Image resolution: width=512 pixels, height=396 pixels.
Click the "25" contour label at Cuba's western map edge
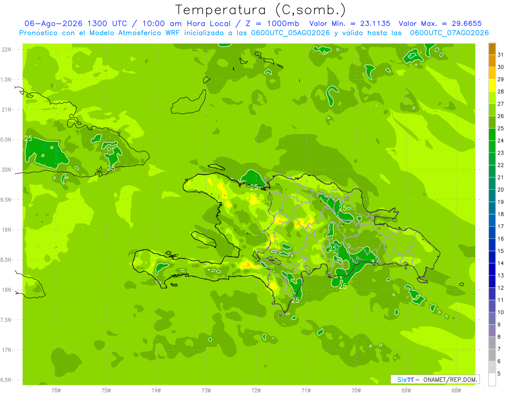29,138
